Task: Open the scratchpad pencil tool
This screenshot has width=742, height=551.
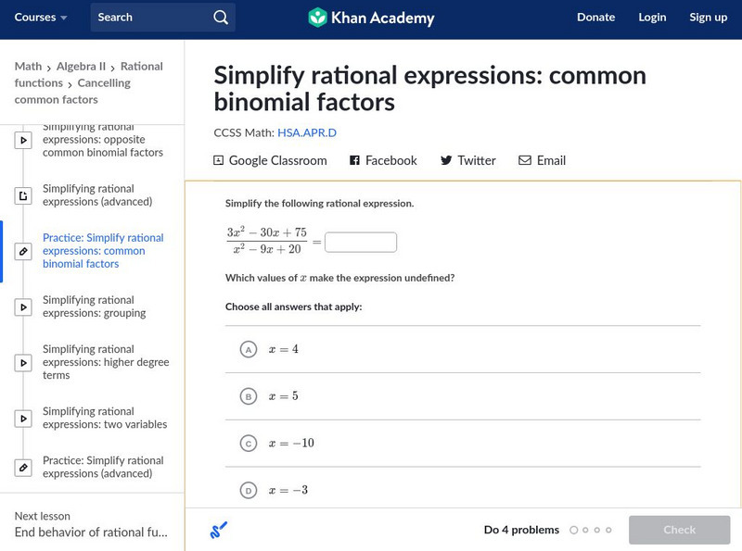Action: (219, 531)
